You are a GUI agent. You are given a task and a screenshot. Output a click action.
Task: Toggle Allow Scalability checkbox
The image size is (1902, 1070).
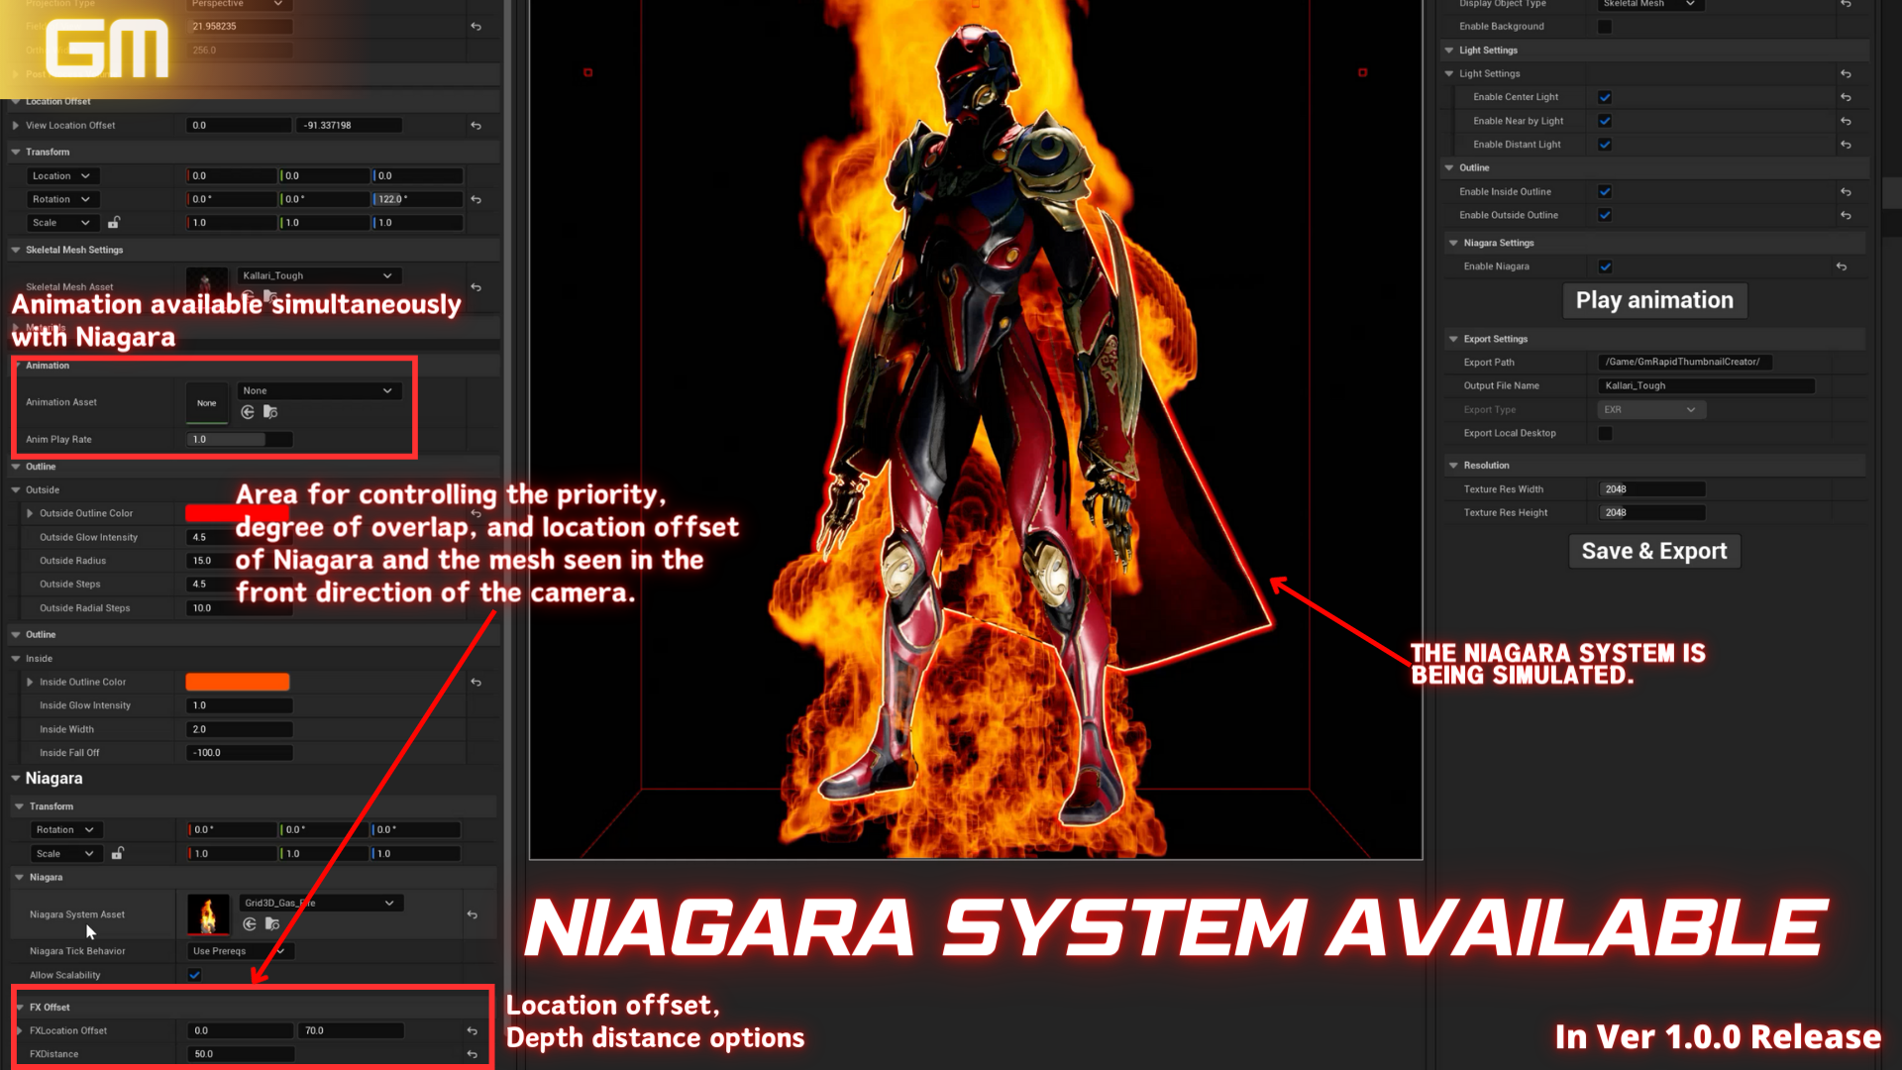pyautogui.click(x=195, y=975)
